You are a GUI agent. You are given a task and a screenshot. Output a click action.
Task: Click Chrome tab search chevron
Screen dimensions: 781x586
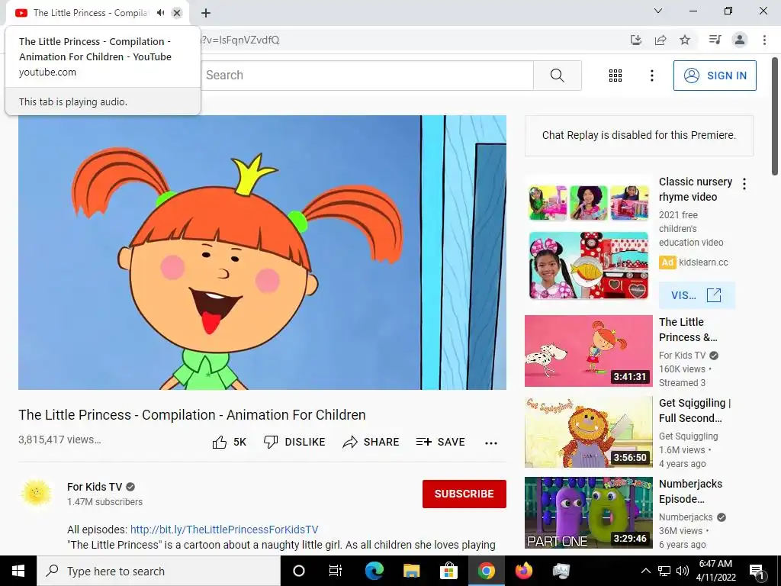coord(658,11)
